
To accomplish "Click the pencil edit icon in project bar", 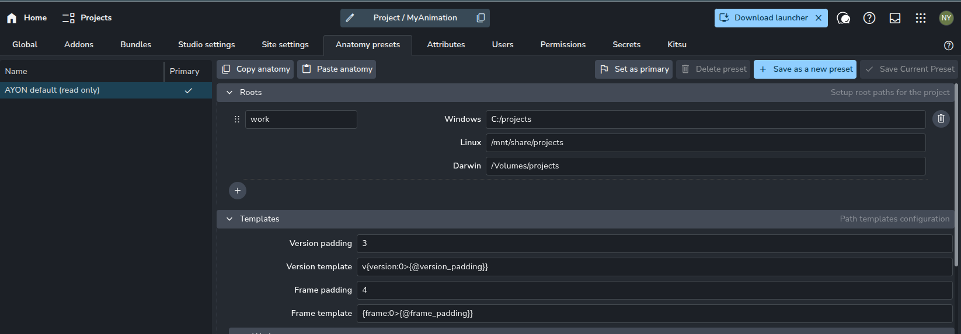I will point(350,18).
